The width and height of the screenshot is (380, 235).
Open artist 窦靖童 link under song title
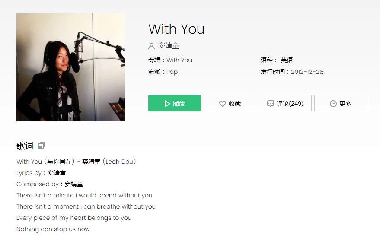click(169, 45)
